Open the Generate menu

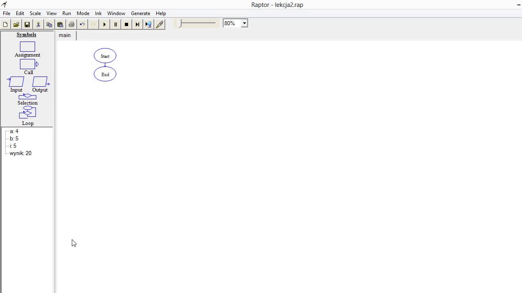(140, 13)
